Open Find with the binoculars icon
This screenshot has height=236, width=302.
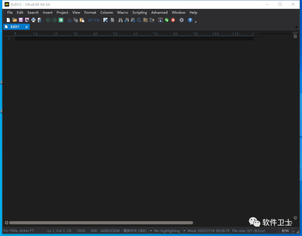pyautogui.click(x=120, y=20)
